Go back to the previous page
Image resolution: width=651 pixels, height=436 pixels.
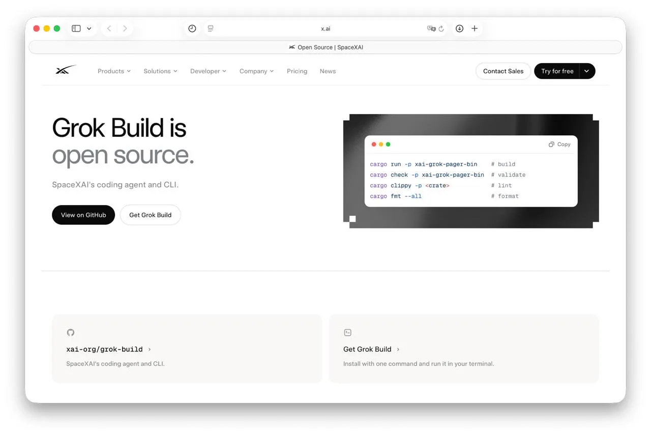click(x=109, y=28)
